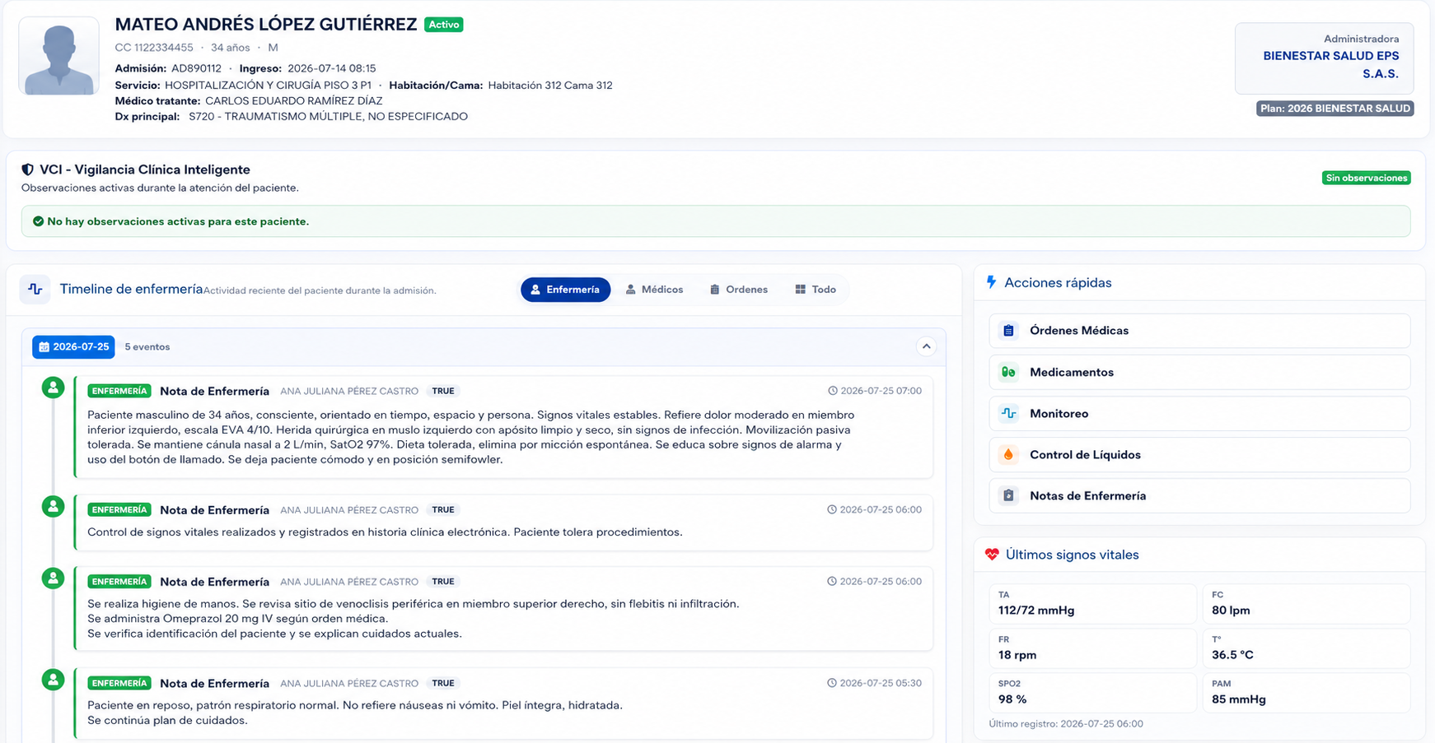Click the VCI shield icon
The image size is (1435, 743).
(28, 169)
